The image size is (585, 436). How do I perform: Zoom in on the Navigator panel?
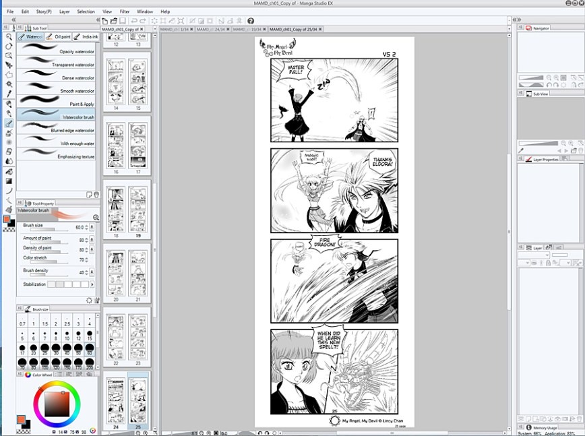tap(556, 77)
